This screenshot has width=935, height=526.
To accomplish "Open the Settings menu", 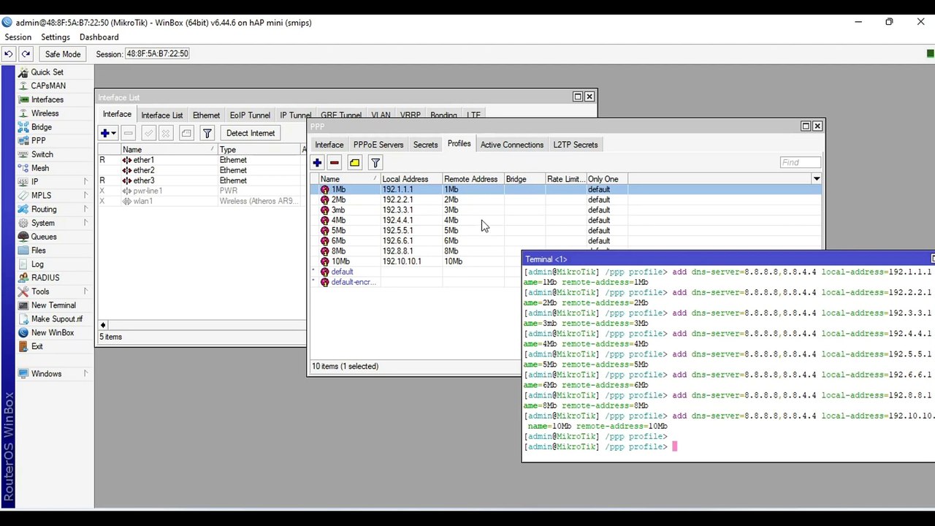I will pos(56,37).
